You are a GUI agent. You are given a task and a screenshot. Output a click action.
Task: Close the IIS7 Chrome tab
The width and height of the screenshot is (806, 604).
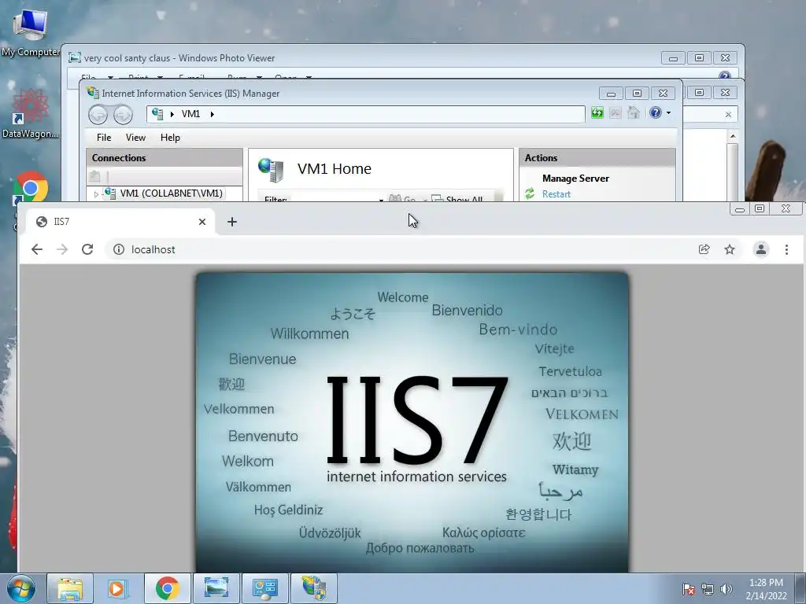click(202, 222)
